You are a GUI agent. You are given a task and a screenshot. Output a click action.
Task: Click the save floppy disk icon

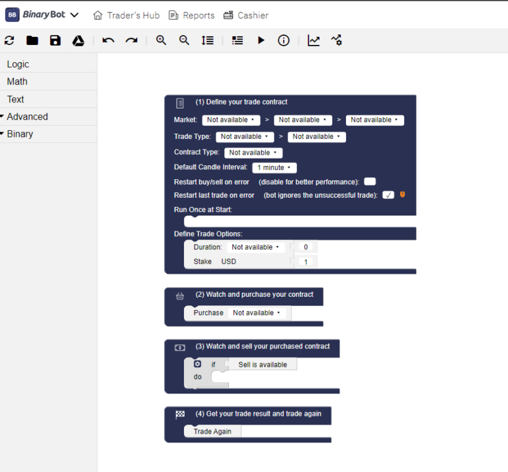[x=55, y=40]
